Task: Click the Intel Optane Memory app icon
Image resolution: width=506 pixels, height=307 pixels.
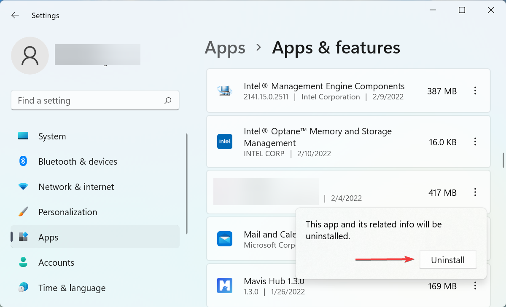Action: (225, 141)
